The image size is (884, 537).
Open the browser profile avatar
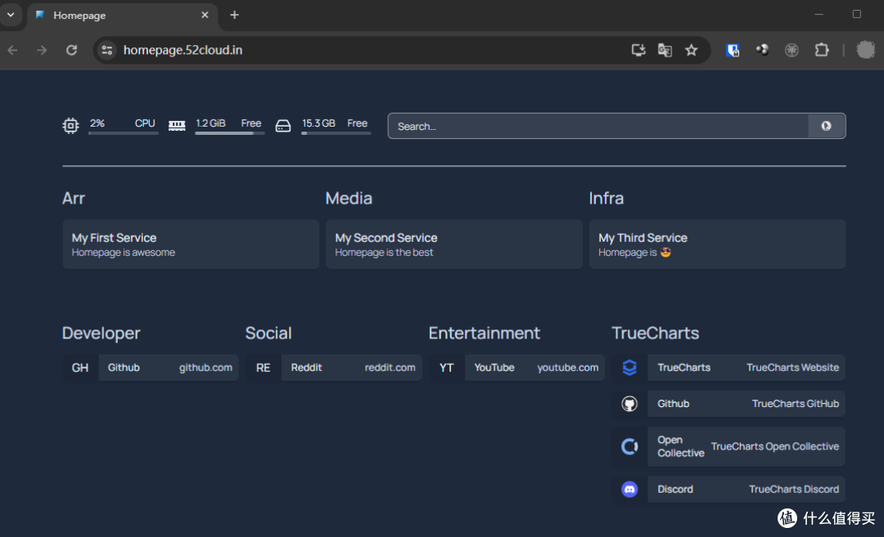tap(865, 50)
